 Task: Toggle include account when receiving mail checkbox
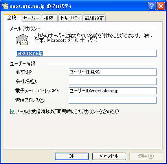tap(13, 112)
